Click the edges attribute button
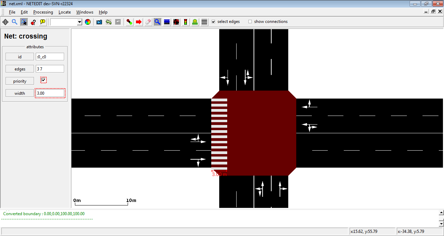 (20, 69)
